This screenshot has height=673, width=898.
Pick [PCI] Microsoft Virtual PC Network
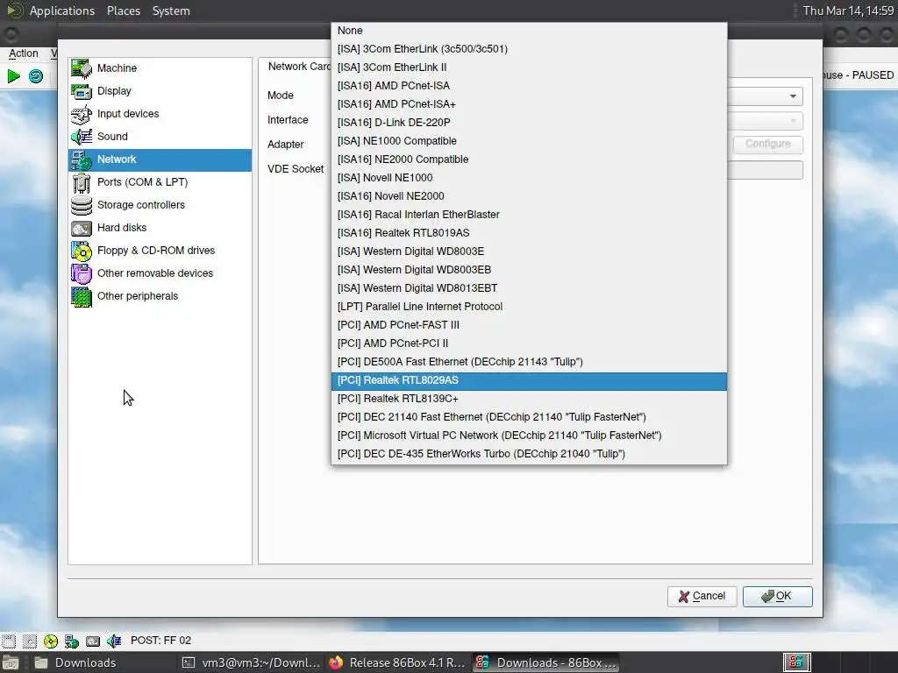point(529,436)
